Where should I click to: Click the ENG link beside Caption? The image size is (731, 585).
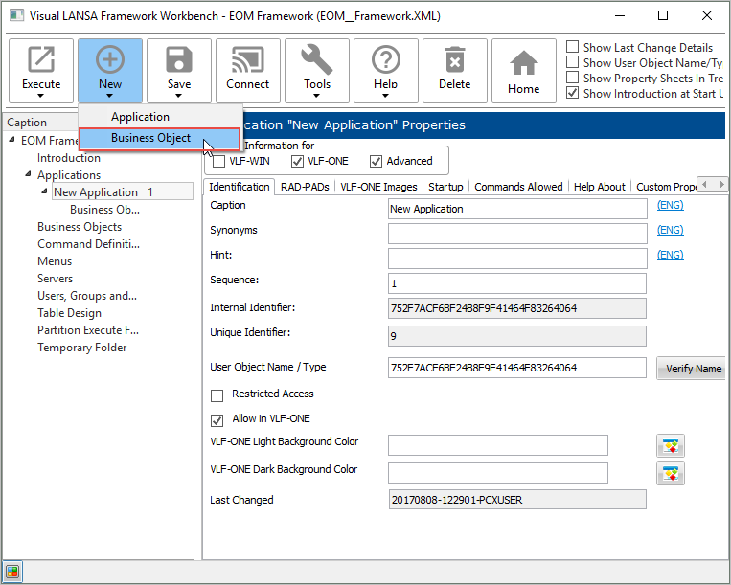pos(670,206)
